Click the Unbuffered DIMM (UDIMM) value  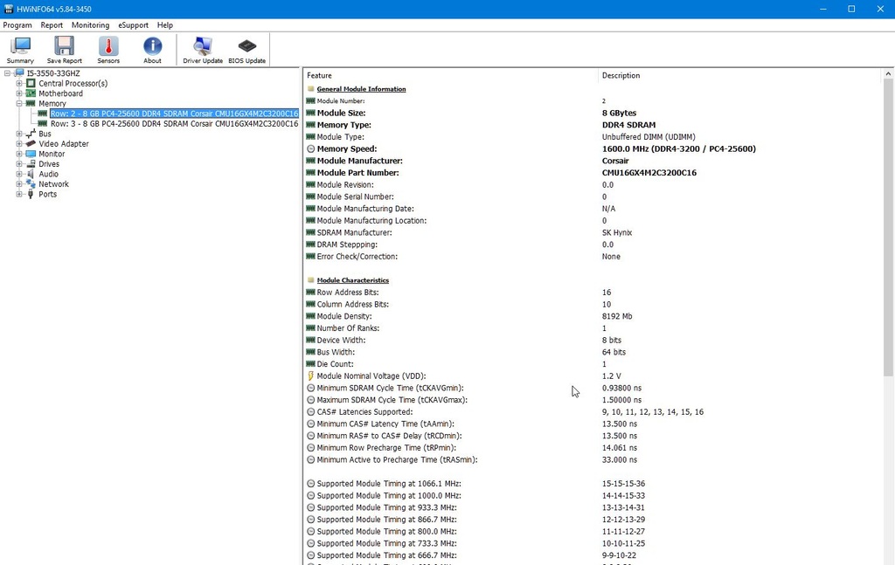pyautogui.click(x=649, y=137)
